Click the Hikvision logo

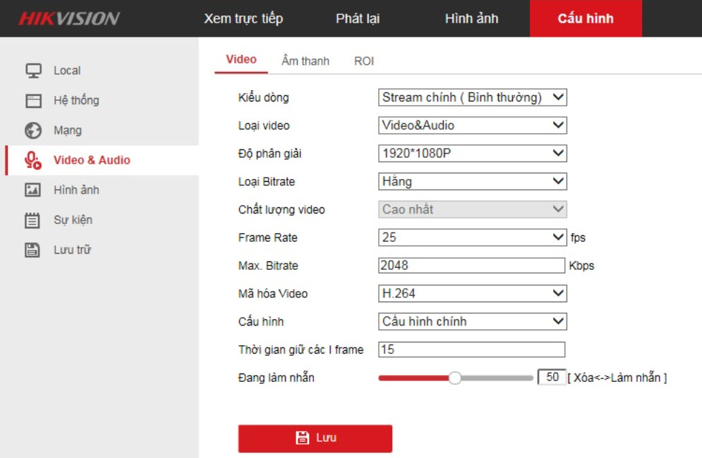(x=69, y=18)
